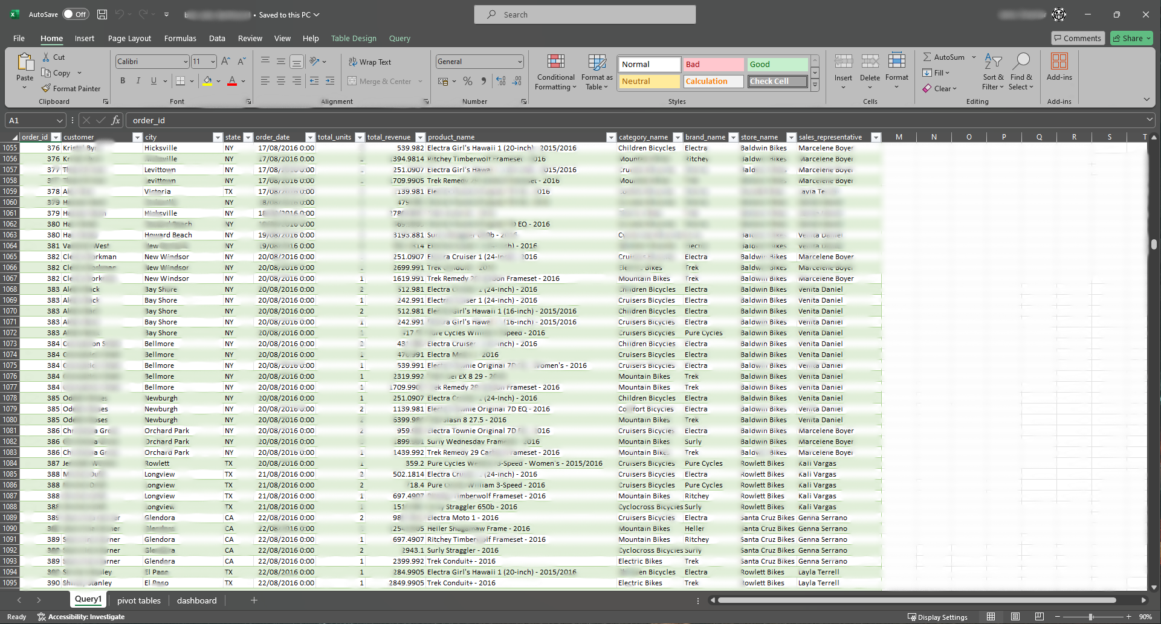Toggle Italic formatting
The height and width of the screenshot is (624, 1161).
tap(138, 81)
